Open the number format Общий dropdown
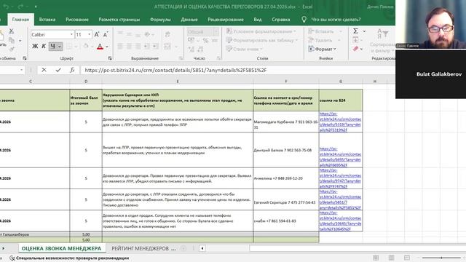This screenshot has width=466, height=262. click(x=216, y=31)
